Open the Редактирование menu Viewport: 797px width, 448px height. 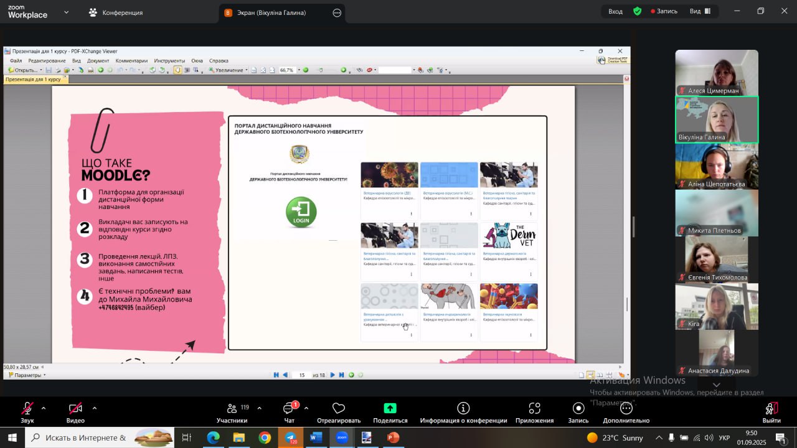click(47, 61)
